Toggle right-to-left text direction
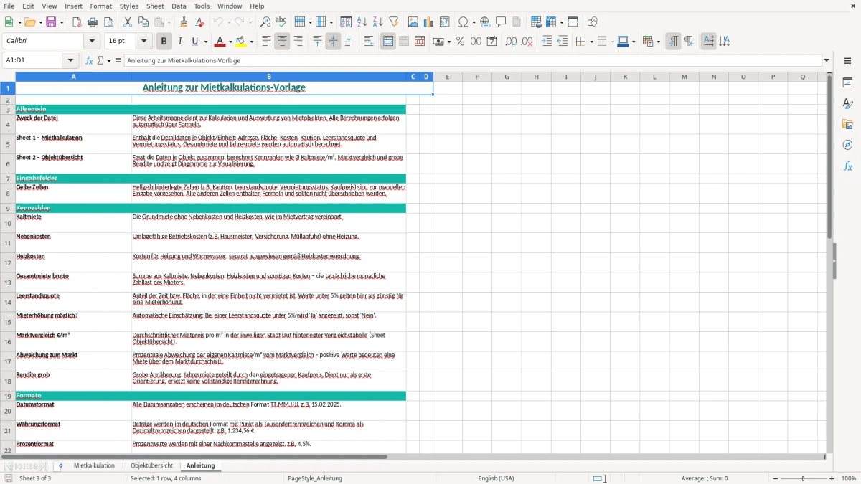This screenshot has height=484, width=861. [x=689, y=42]
